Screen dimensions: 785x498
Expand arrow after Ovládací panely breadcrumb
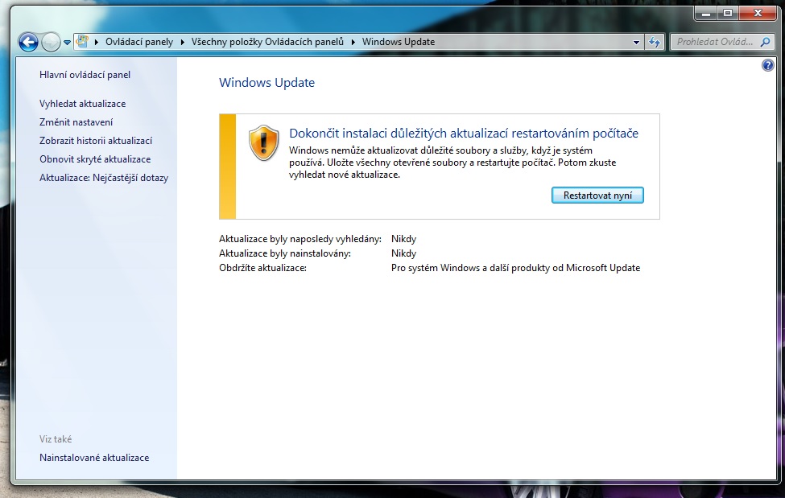coord(182,42)
